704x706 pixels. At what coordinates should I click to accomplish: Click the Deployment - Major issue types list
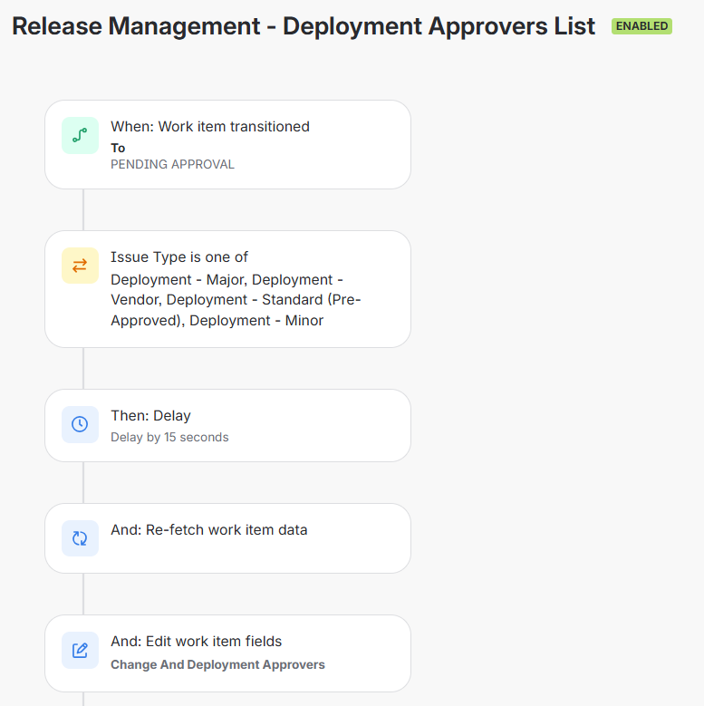click(236, 300)
